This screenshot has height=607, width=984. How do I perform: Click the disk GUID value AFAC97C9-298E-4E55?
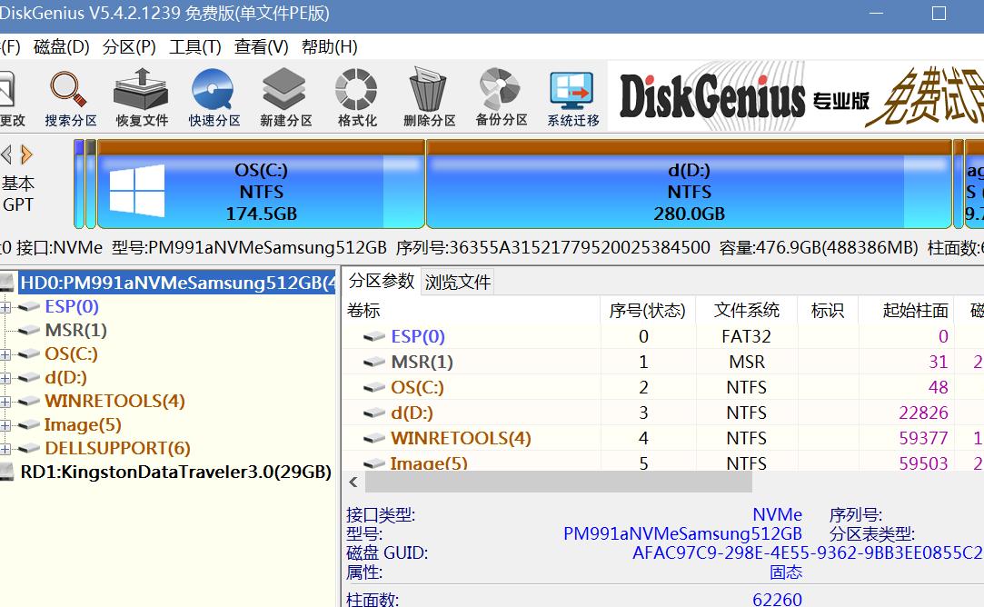click(x=808, y=553)
